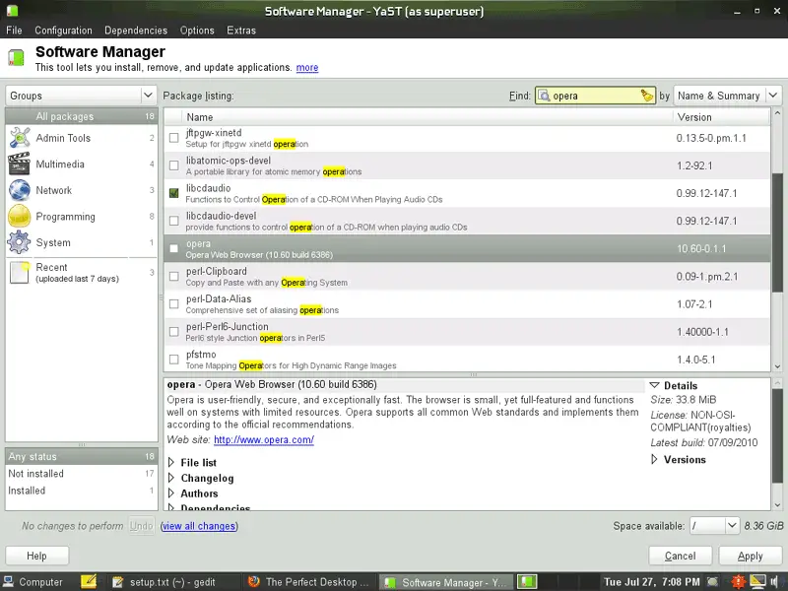Click the search magnifier icon in Find box
This screenshot has height=591, width=788.
(x=544, y=96)
